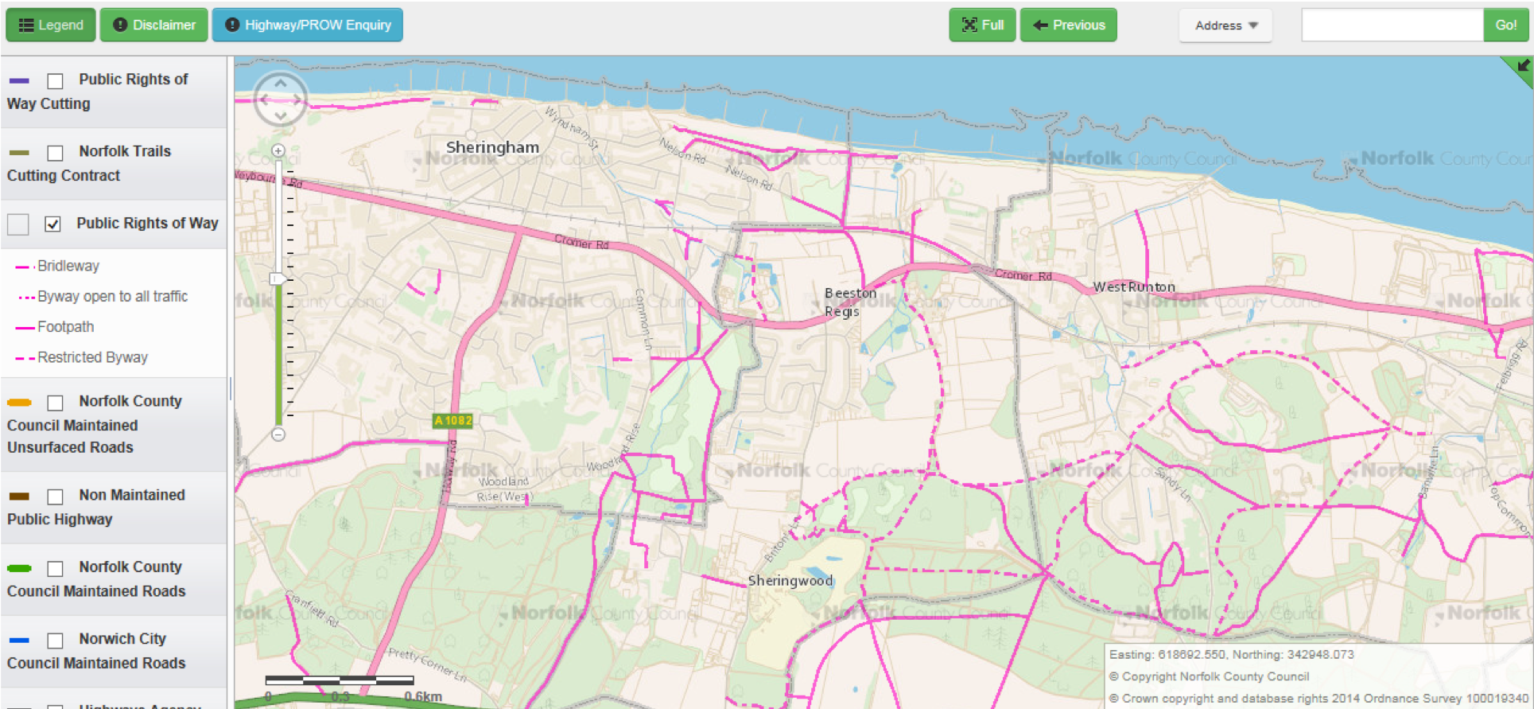This screenshot has width=1534, height=709.
Task: Click blue swatch for Norwich City Roads
Action: pos(19,640)
